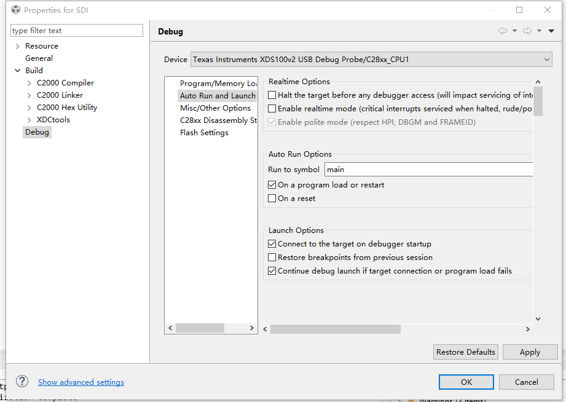Image resolution: width=566 pixels, height=402 pixels.
Task: Click the back navigation arrow icon
Action: coord(503,31)
